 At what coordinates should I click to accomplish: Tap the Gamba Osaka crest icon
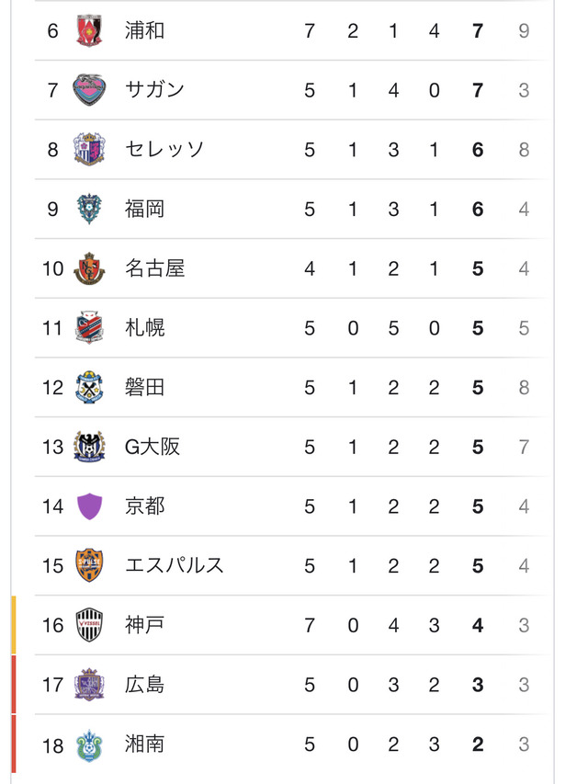[x=89, y=447]
